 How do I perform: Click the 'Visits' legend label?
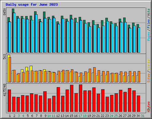pyautogui.click(x=148, y=65)
